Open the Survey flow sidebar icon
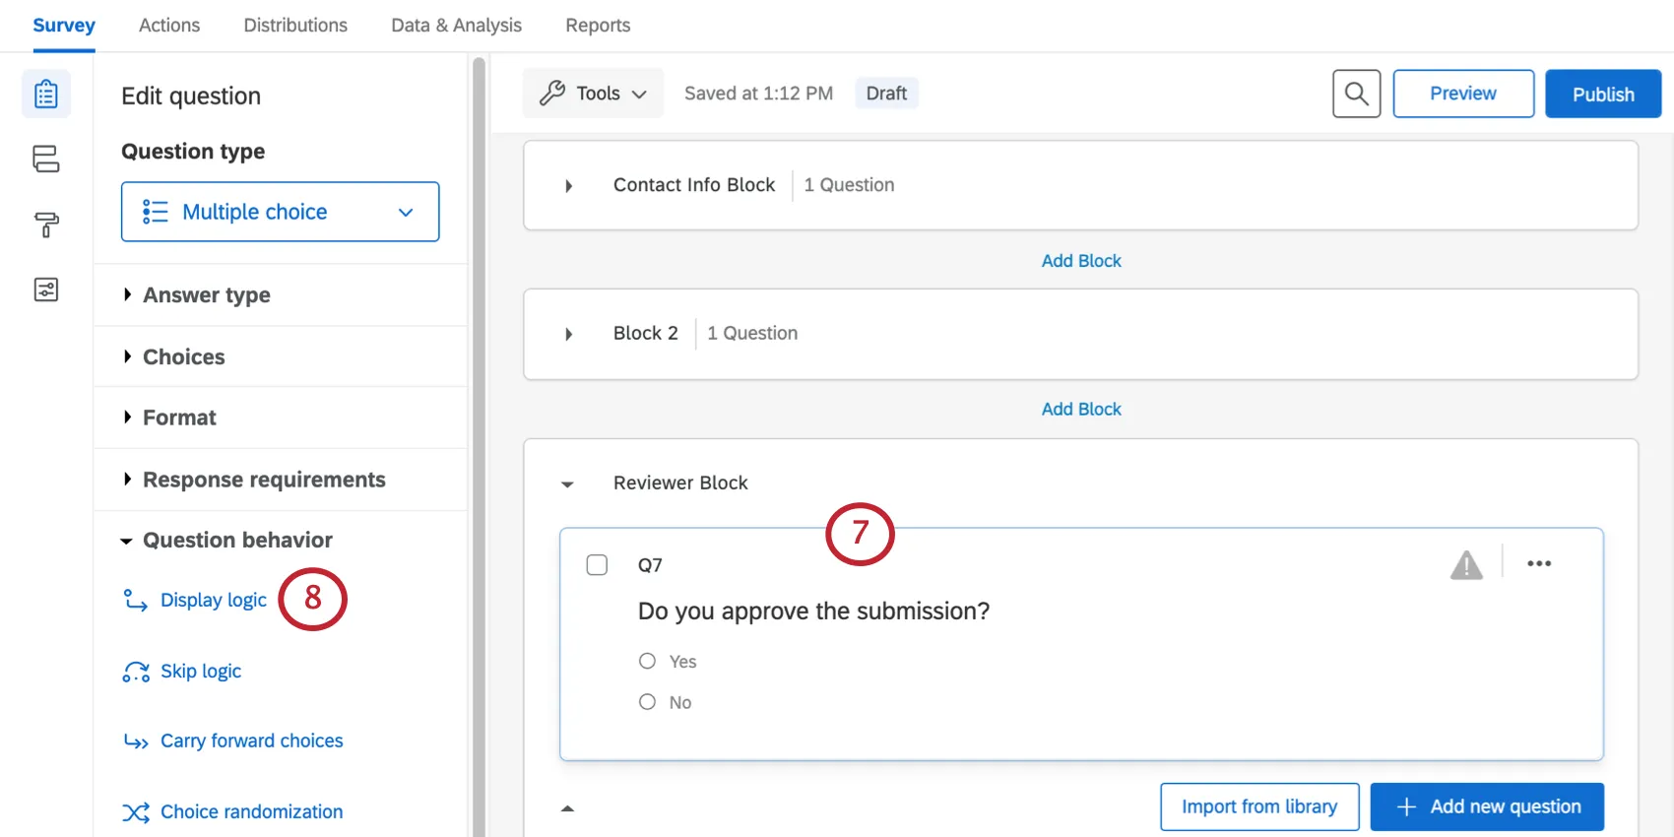 [46, 159]
